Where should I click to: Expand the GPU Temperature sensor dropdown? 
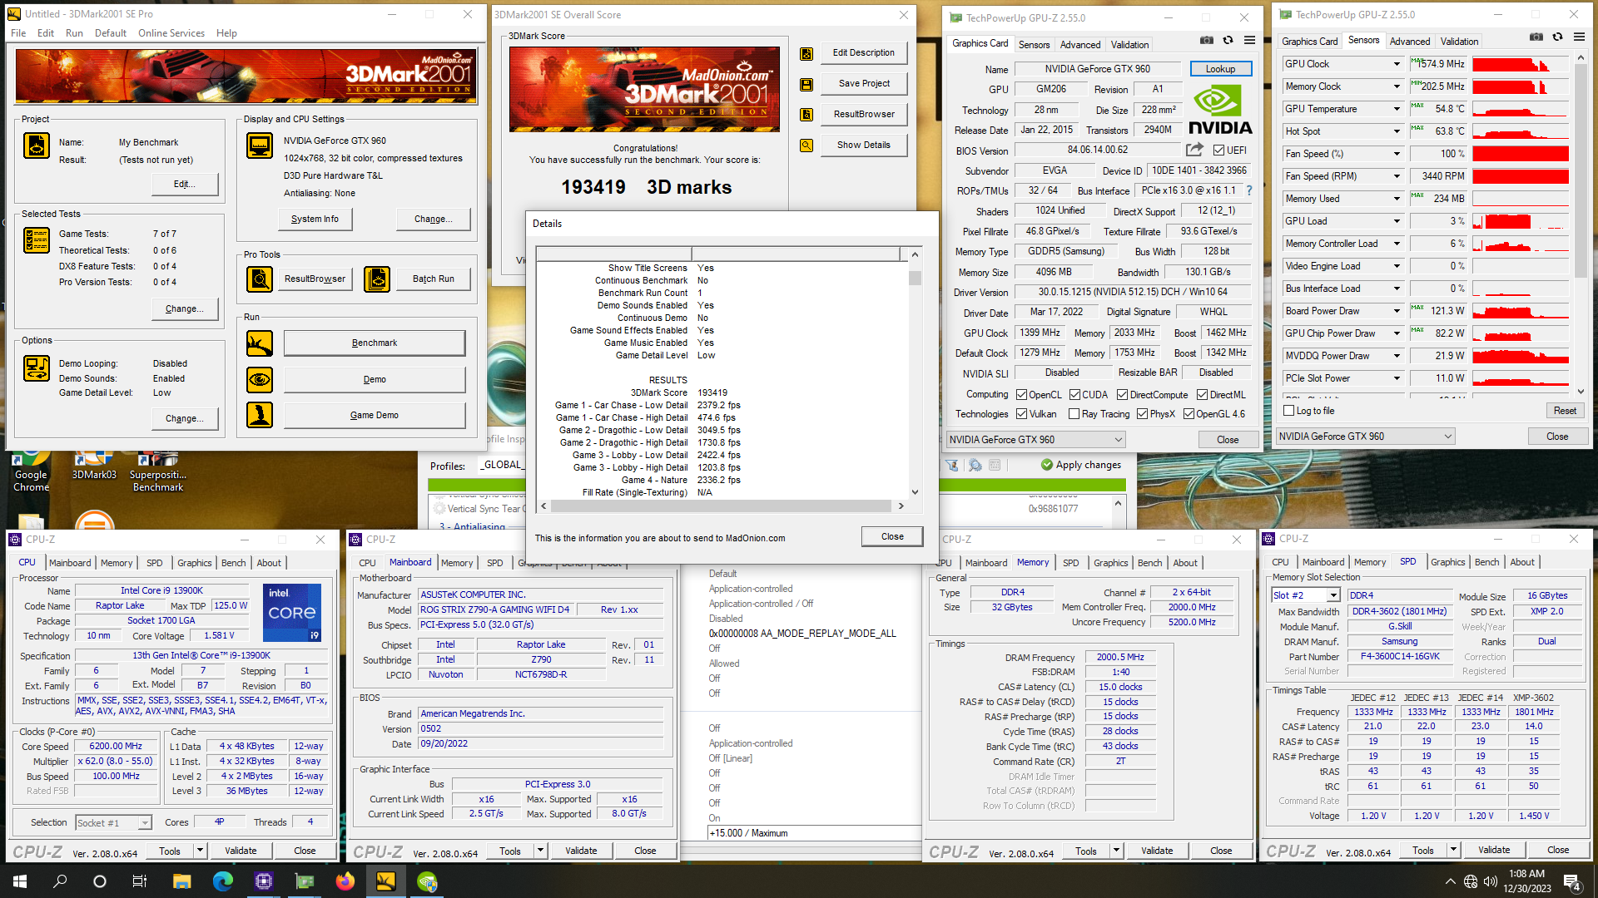click(1397, 109)
